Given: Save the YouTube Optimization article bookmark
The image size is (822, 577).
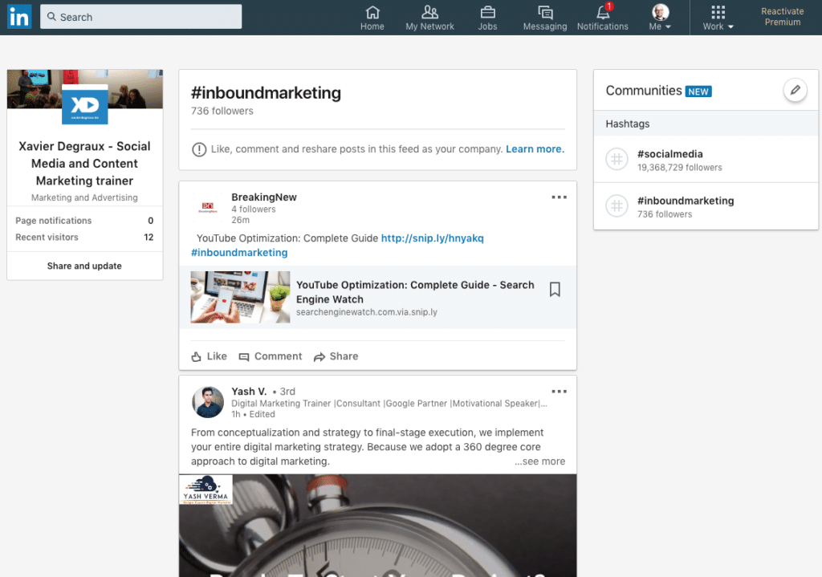Looking at the screenshot, I should [555, 289].
